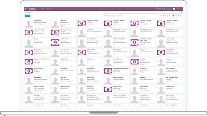Click the Akshaya Joseph company image thumbnail
The width and height of the screenshot is (207, 116).
108,89
